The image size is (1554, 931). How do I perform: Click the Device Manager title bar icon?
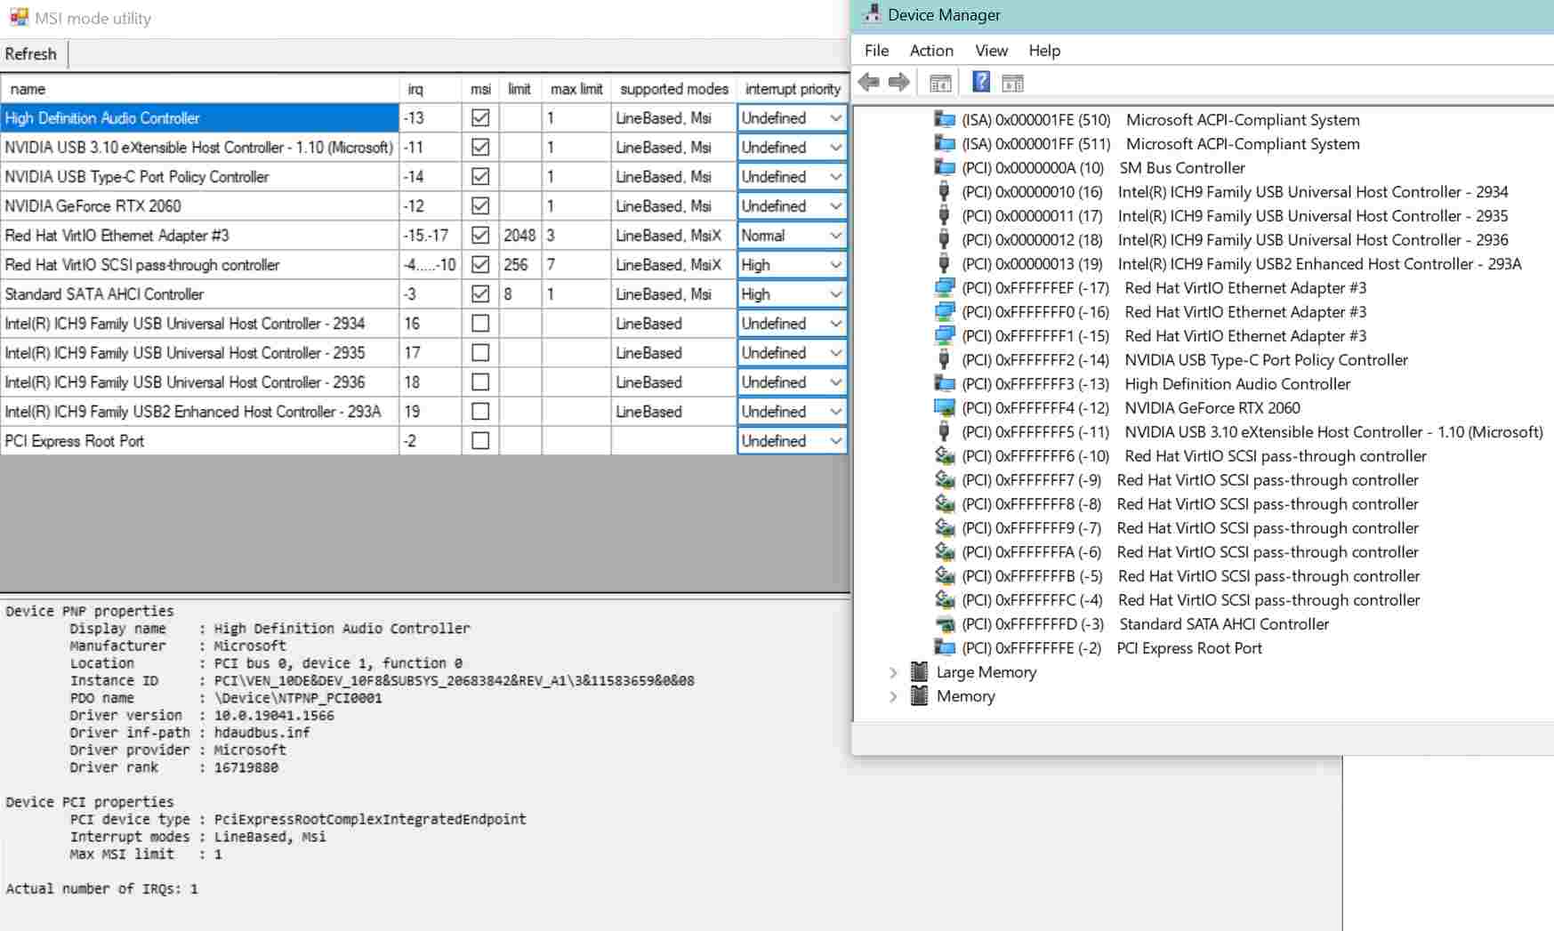pyautogui.click(x=872, y=14)
